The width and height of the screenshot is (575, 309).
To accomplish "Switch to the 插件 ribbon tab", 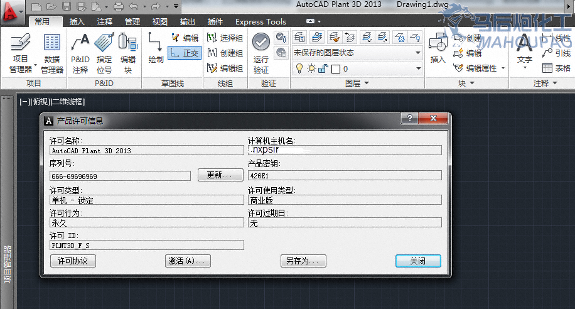I will (215, 21).
